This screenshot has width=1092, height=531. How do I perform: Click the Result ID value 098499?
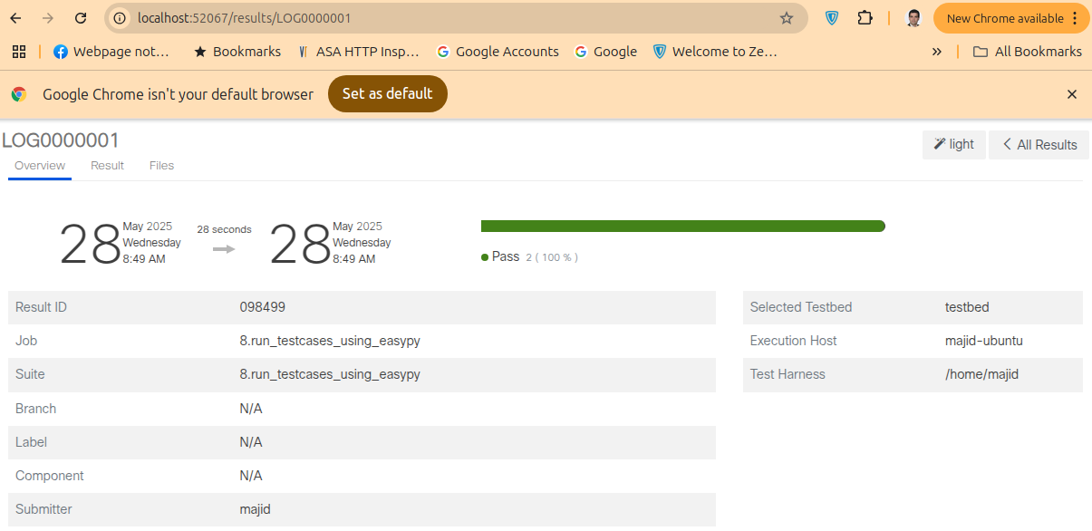point(263,307)
